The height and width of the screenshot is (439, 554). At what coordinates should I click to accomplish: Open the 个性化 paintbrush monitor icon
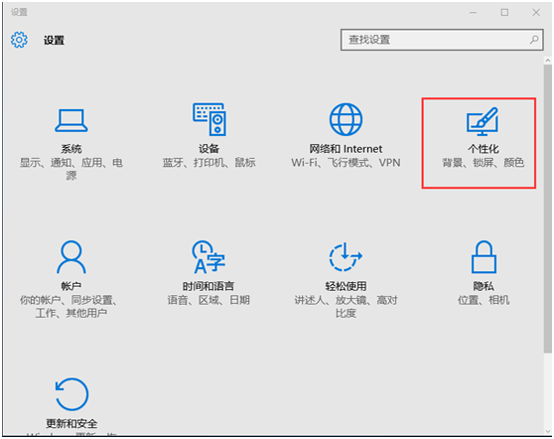pyautogui.click(x=483, y=121)
